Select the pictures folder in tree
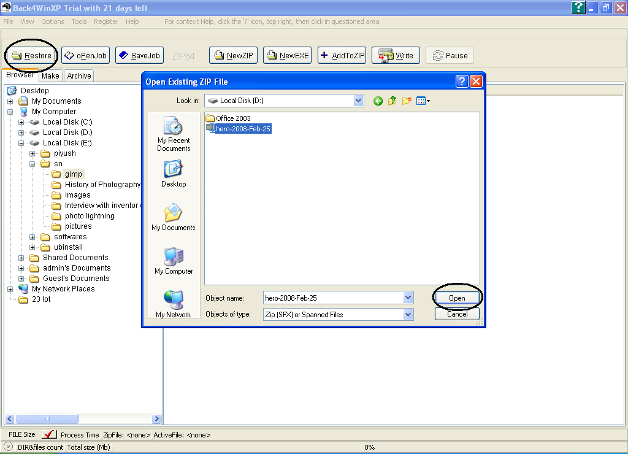Viewport: 628px width, 454px height. tap(78, 226)
